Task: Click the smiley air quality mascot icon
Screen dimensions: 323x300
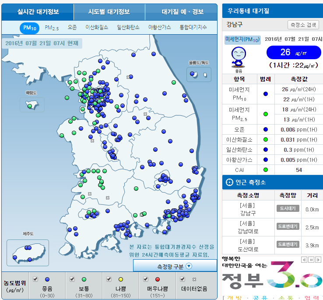Action: point(239,56)
